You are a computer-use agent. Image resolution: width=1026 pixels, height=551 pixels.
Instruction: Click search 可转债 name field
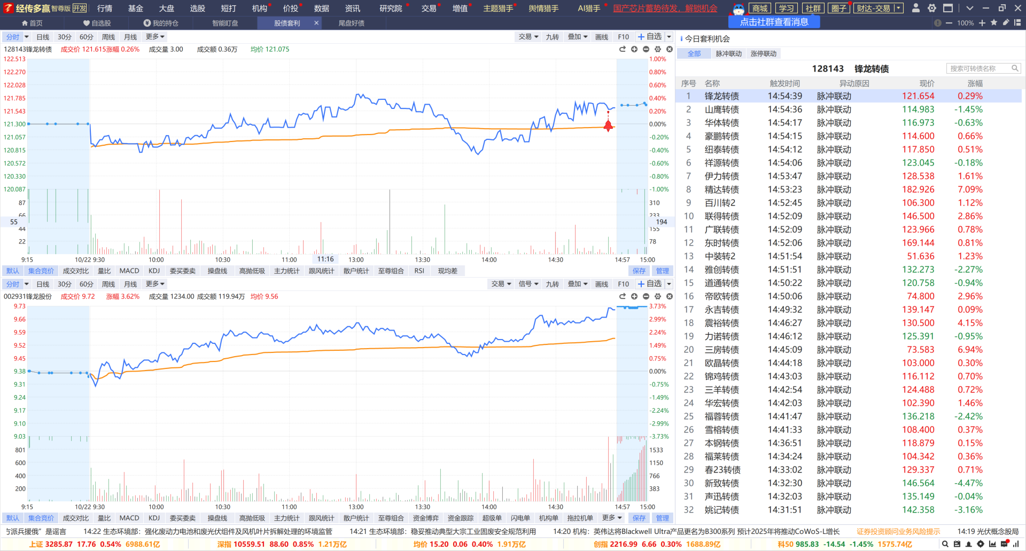983,68
